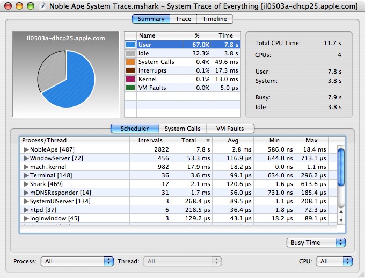Image resolution: width=365 pixels, height=278 pixels.
Task: Click the blue User color swatch
Action: point(130,45)
